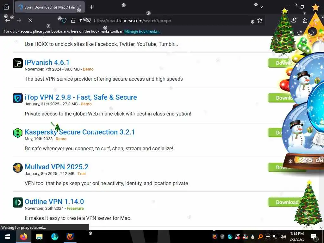Open the Extensions puzzle icon
The height and width of the screenshot is (243, 324).
point(305,20)
